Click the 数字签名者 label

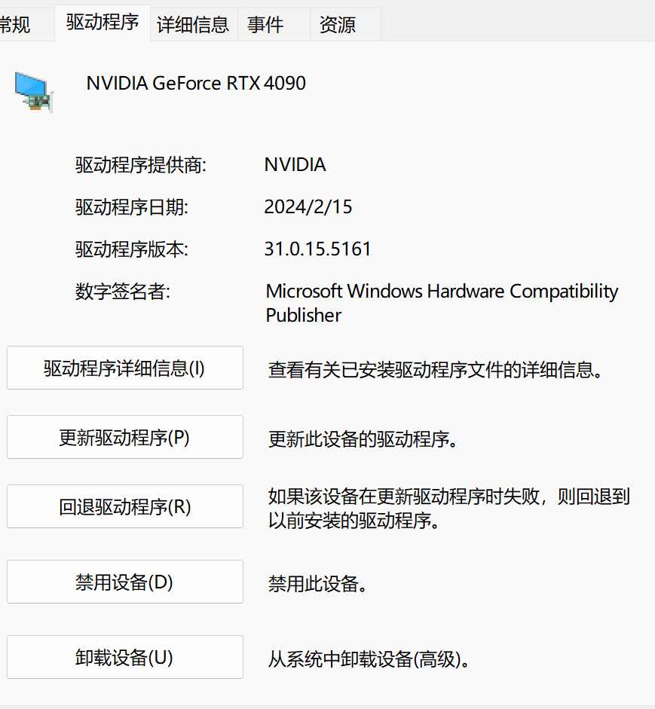(123, 292)
